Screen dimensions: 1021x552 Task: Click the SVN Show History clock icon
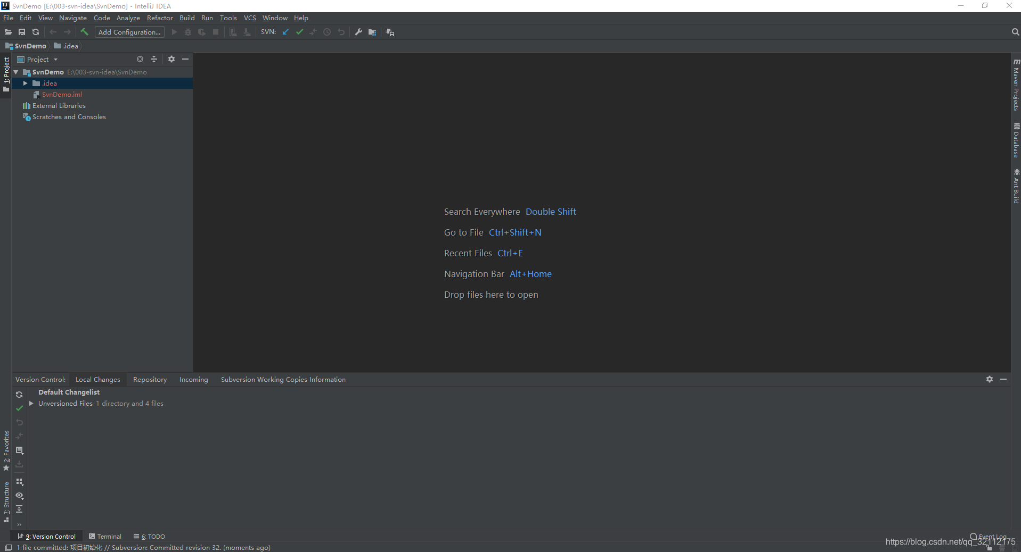327,32
